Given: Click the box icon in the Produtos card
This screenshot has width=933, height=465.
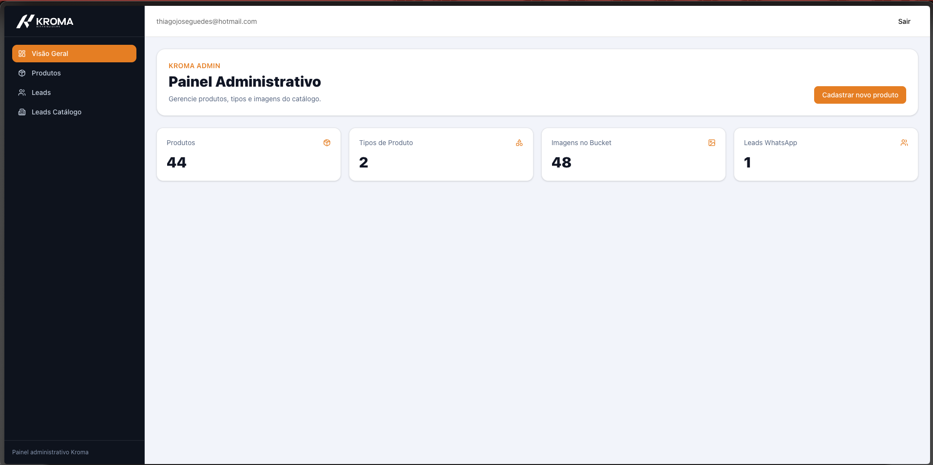Looking at the screenshot, I should [x=327, y=143].
